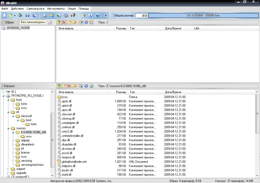Screen dimensions: 260x183
Task: Click the Help question mark icon
Action: tap(97, 15)
